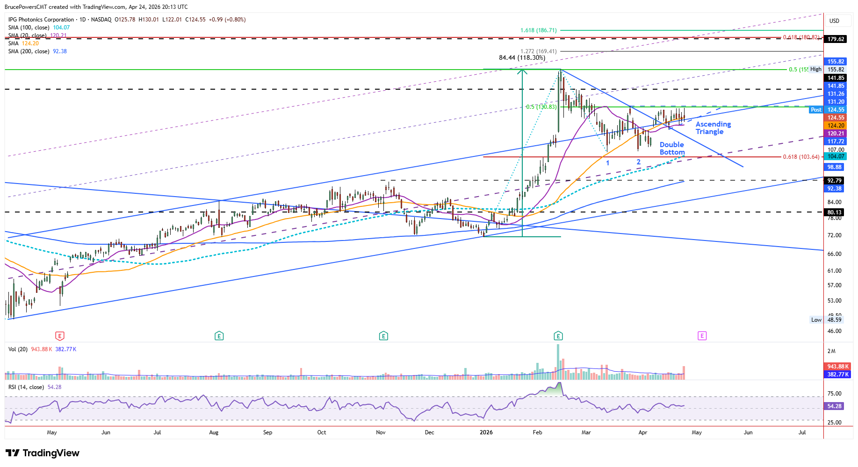Select the Double Bottom text annotation

(672, 149)
